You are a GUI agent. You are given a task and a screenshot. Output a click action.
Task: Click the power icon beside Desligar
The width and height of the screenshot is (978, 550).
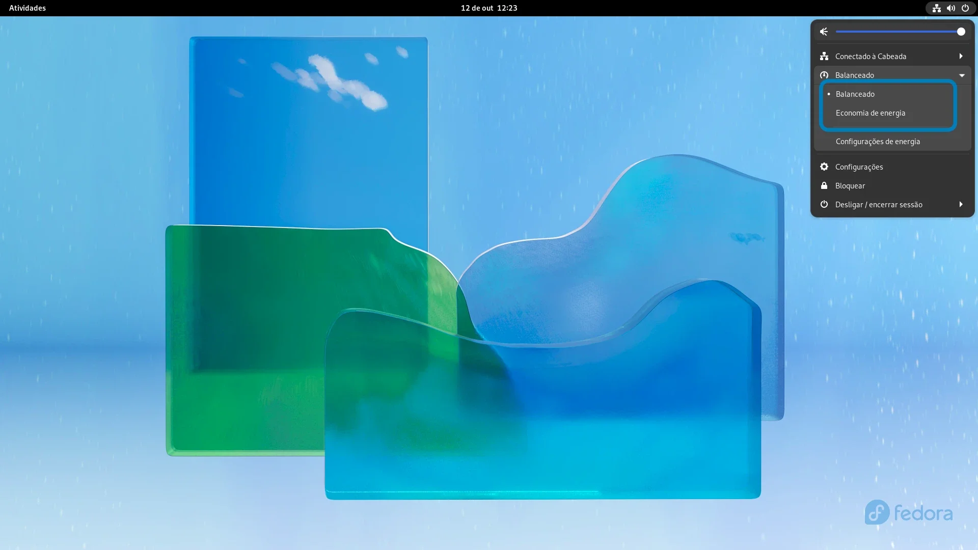point(824,204)
